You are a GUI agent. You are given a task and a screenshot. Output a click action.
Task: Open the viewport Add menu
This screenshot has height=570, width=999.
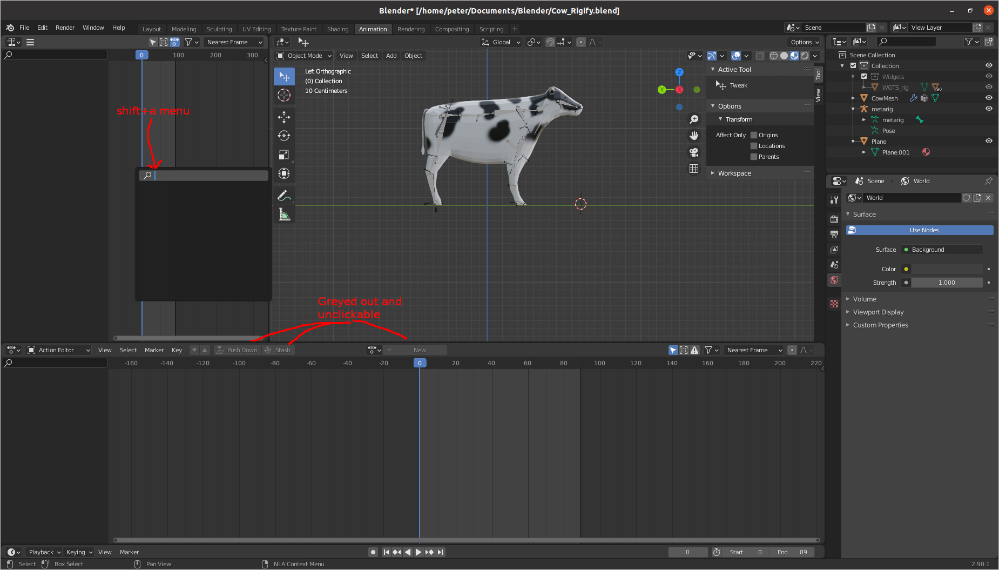point(391,56)
